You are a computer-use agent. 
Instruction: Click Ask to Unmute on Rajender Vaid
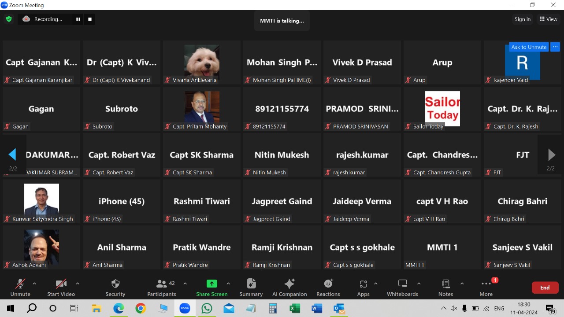point(528,47)
